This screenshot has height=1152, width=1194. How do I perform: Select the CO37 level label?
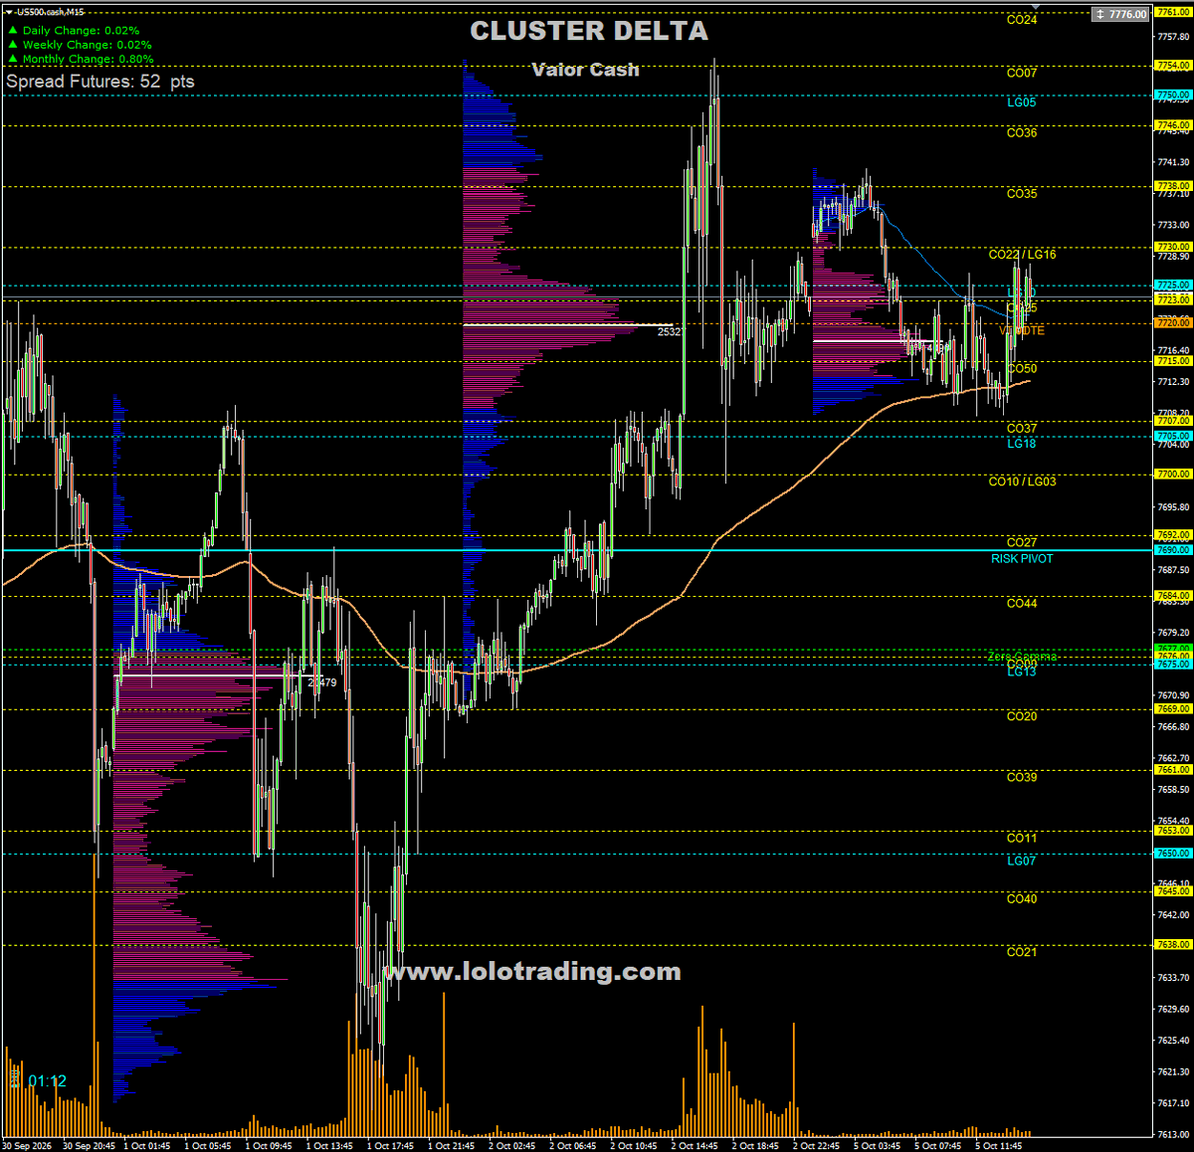pyautogui.click(x=1022, y=429)
